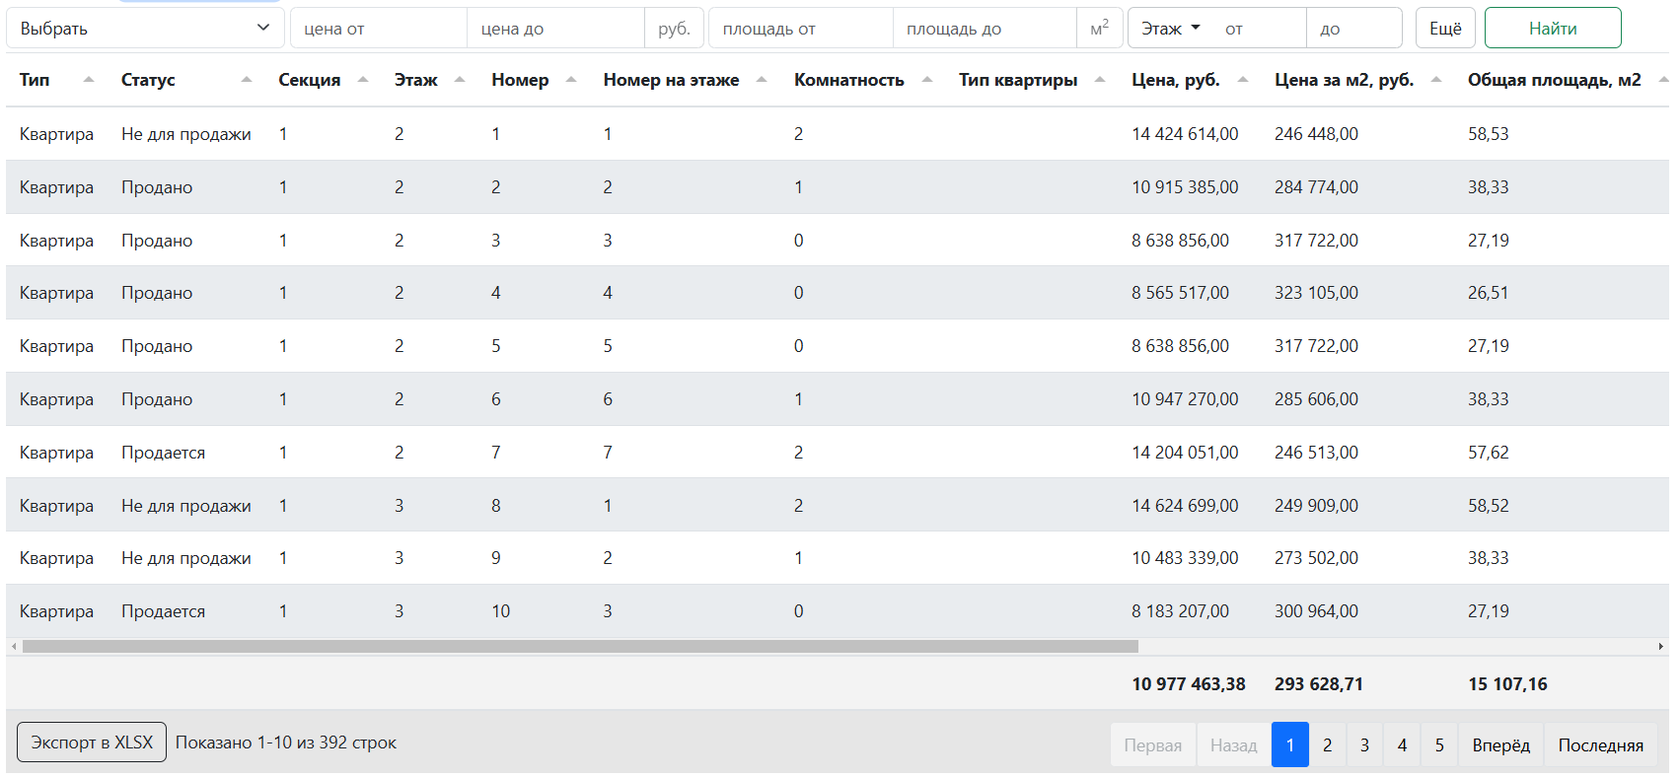Click sort arrow beside Этаж column header

tap(460, 80)
